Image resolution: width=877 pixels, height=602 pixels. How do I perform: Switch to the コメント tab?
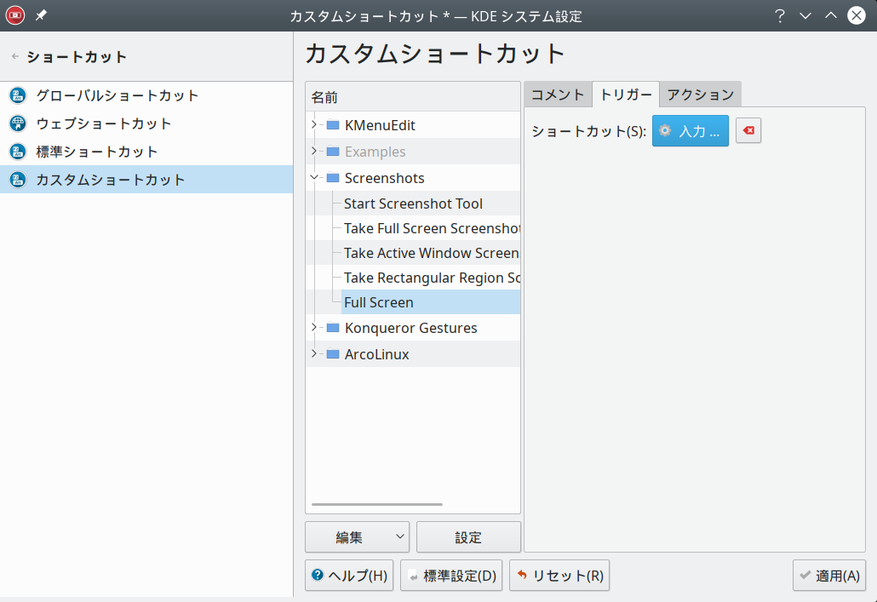(558, 95)
